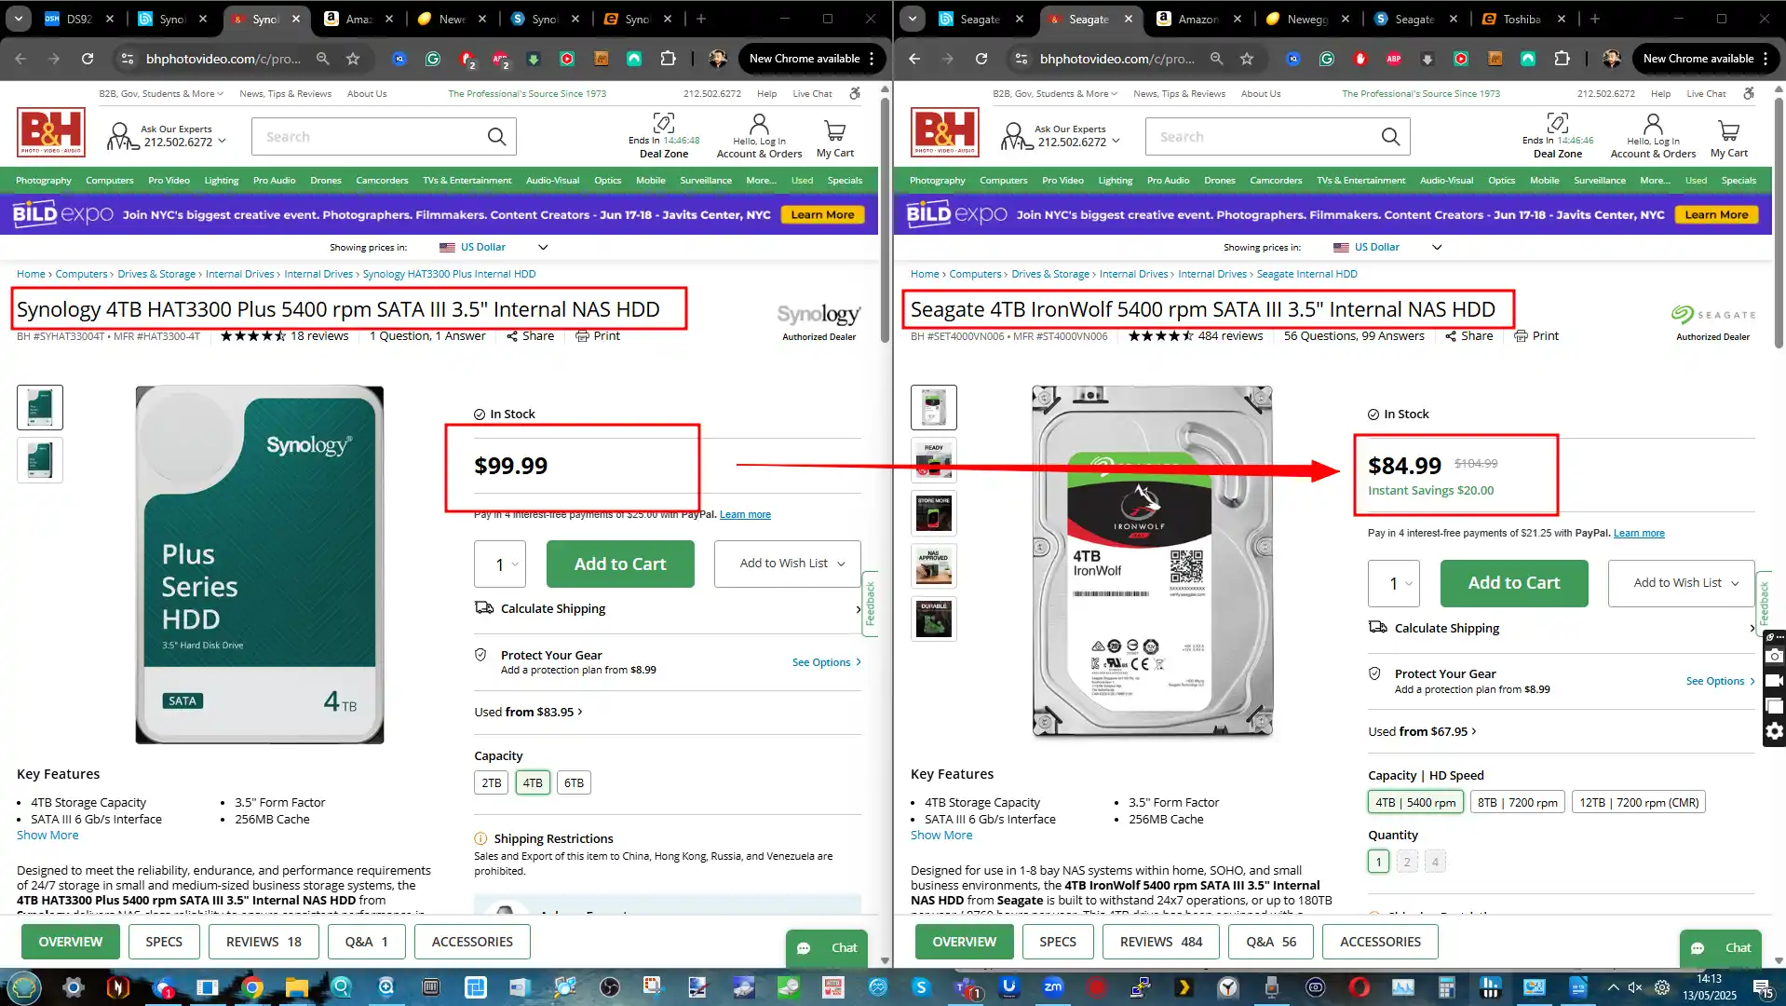Open the quantity dropdown in the left window
This screenshot has width=1786, height=1006.
point(500,564)
